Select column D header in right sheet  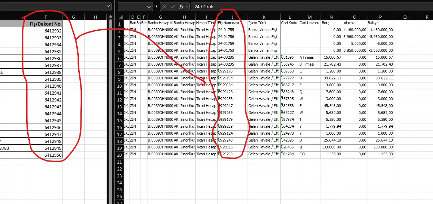click(133, 17)
